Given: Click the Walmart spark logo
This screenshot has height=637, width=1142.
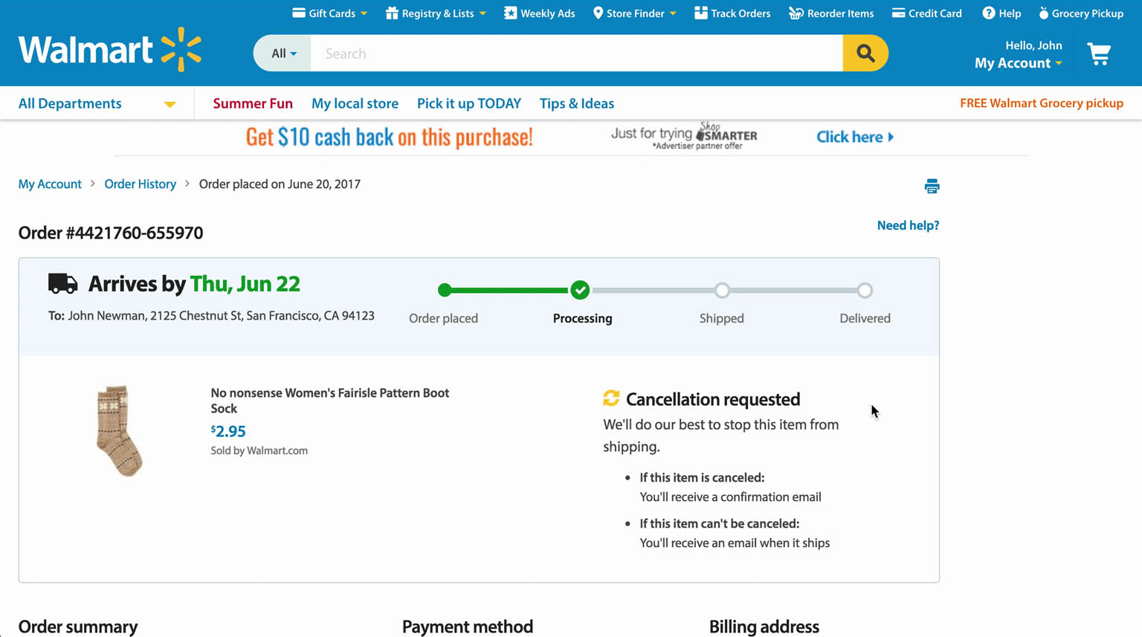Looking at the screenshot, I should point(181,50).
